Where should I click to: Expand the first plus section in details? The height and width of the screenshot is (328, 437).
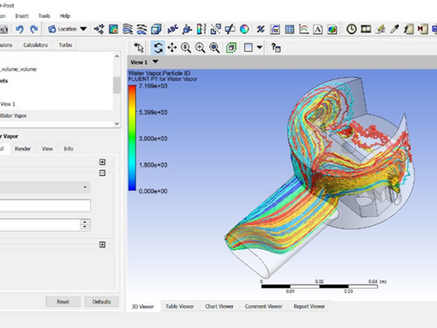(102, 162)
